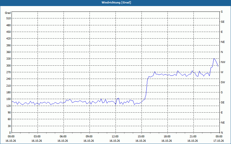Image resolution: width=231 pixels, height=144 pixels.
Task: Click the N compass label at the 360 gridline
Action: [x=222, y=52]
